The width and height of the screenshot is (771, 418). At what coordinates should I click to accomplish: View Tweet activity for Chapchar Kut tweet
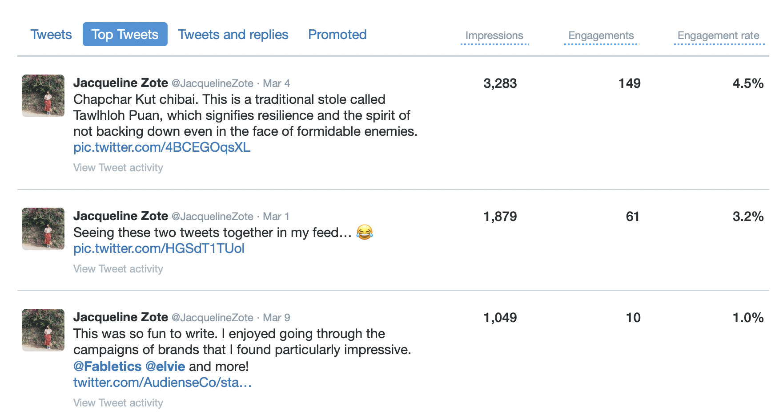[x=118, y=168]
